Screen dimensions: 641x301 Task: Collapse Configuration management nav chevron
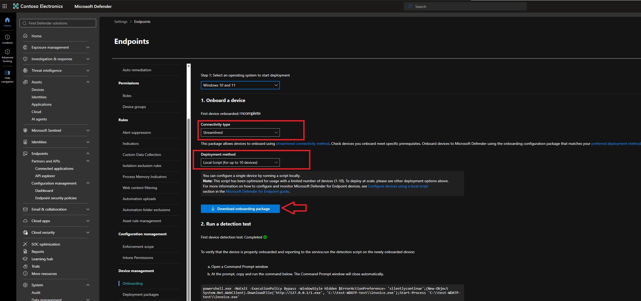pos(88,183)
